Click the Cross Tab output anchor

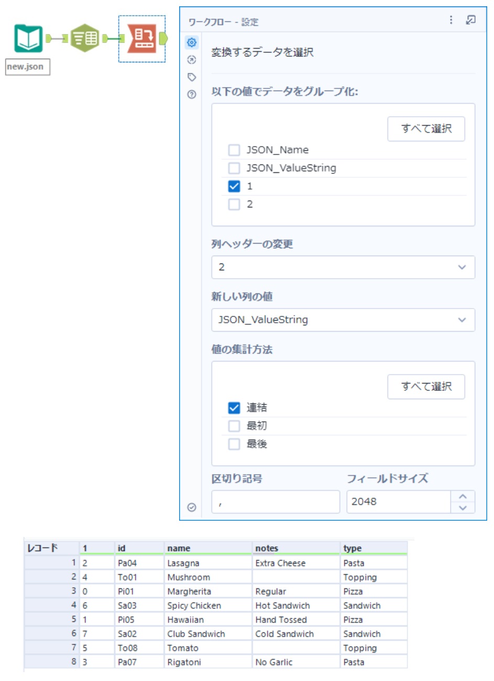(x=163, y=38)
